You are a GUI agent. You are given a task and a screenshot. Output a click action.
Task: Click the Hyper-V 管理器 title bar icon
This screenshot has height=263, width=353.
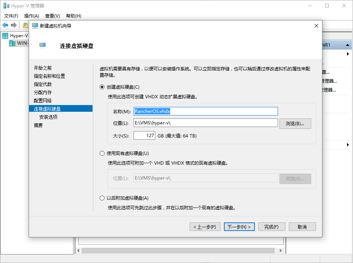[6, 6]
